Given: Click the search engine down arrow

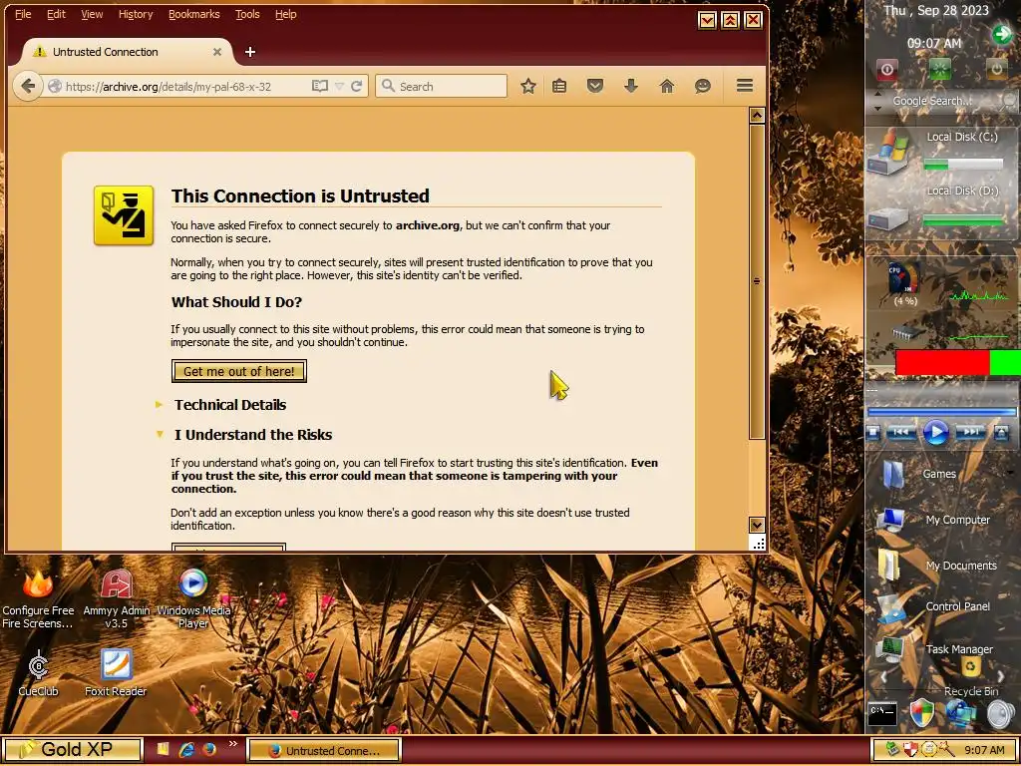Looking at the screenshot, I should pos(877,108).
